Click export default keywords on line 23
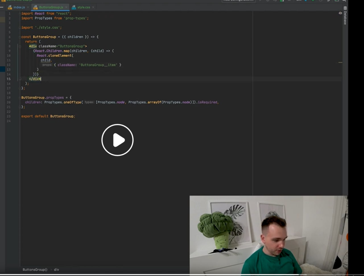The image size is (364, 276). [35, 116]
